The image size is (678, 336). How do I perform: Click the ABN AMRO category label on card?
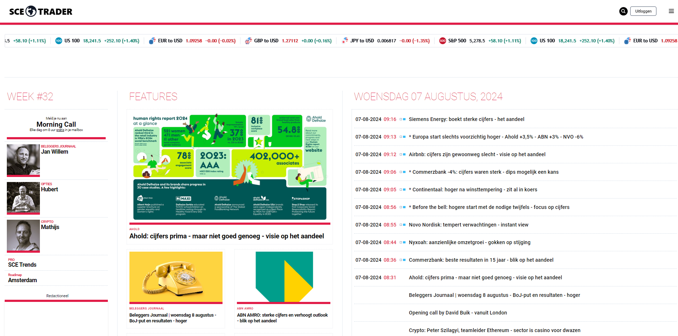coord(245,308)
